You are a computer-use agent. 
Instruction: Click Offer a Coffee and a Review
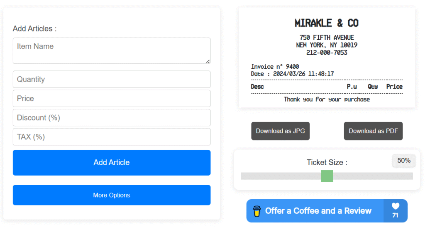pos(318,211)
